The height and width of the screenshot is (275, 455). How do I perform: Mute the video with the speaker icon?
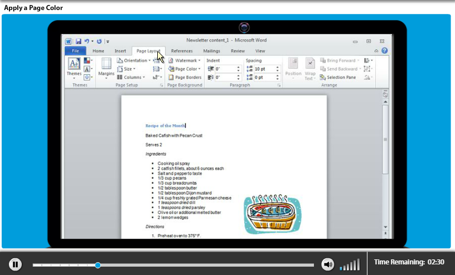(x=327, y=264)
